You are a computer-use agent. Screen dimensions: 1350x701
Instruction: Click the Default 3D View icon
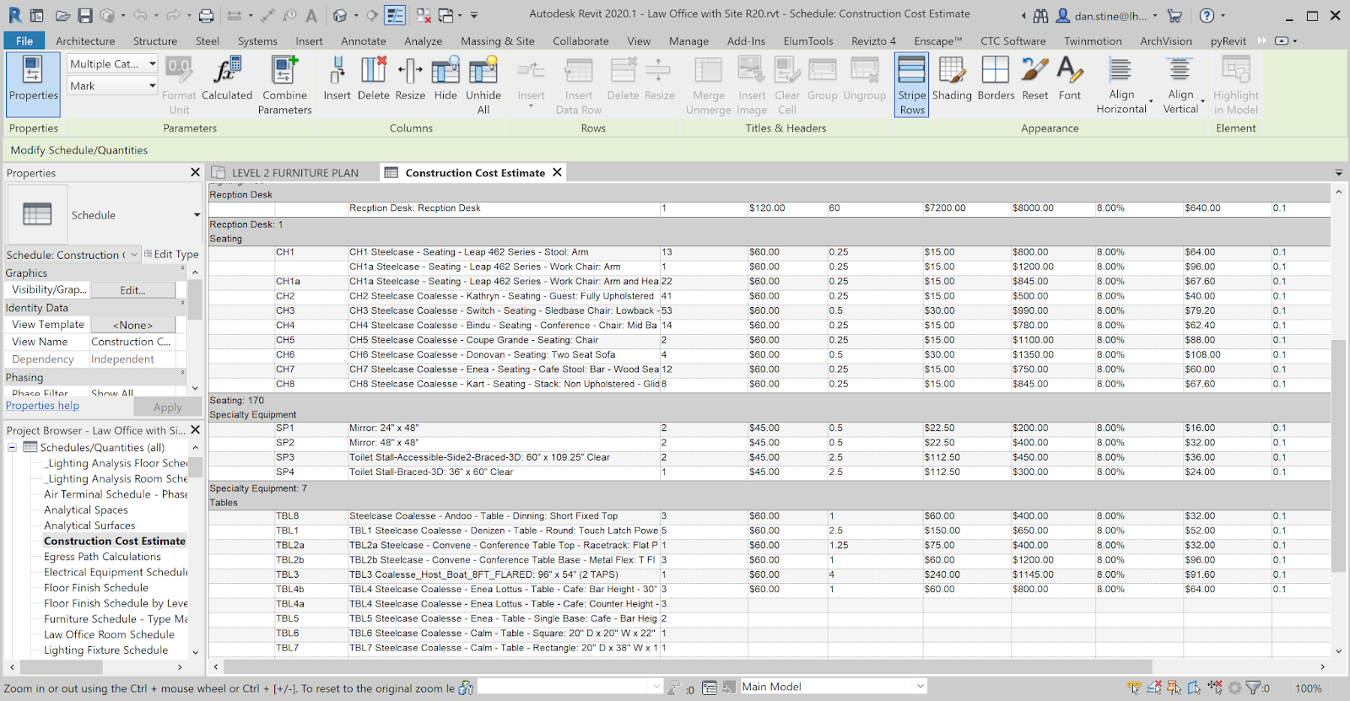[x=339, y=15]
